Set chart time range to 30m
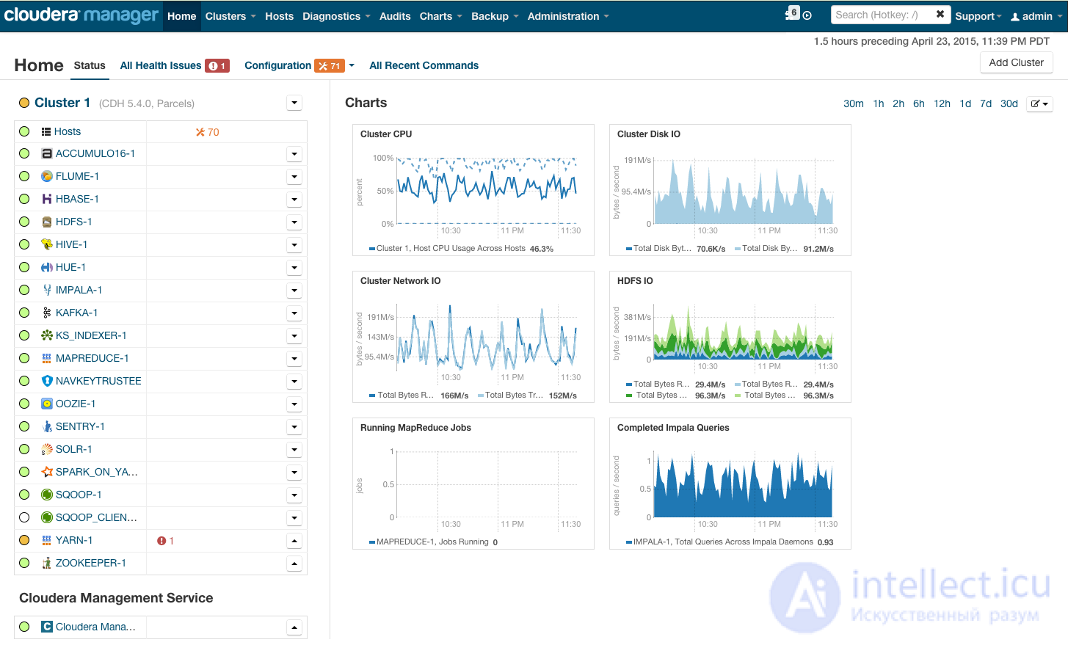The height and width of the screenshot is (645, 1068). pos(854,104)
